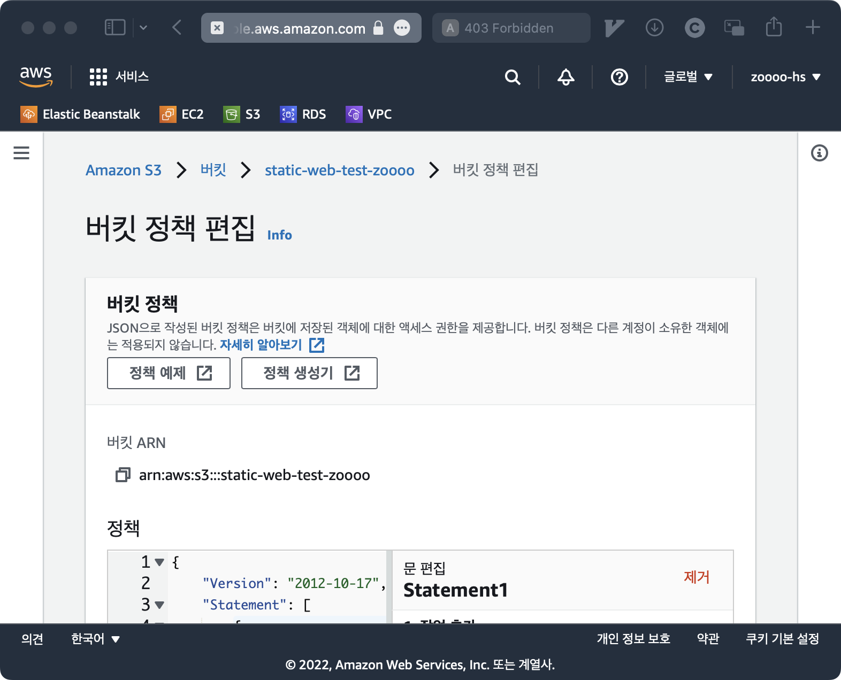Screen dimensions: 841x680
Task: Open the page options ellipsis in the address bar
Action: point(402,28)
